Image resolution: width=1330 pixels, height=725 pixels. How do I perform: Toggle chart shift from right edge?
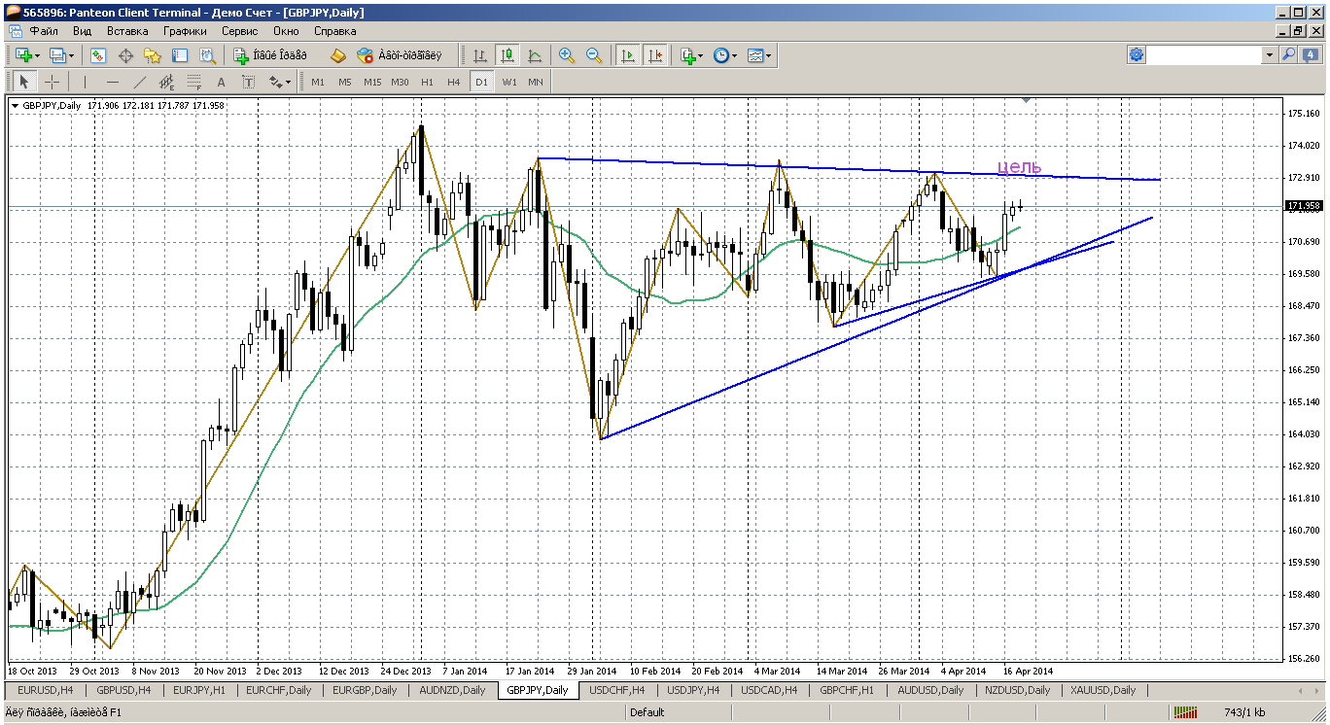pyautogui.click(x=654, y=55)
